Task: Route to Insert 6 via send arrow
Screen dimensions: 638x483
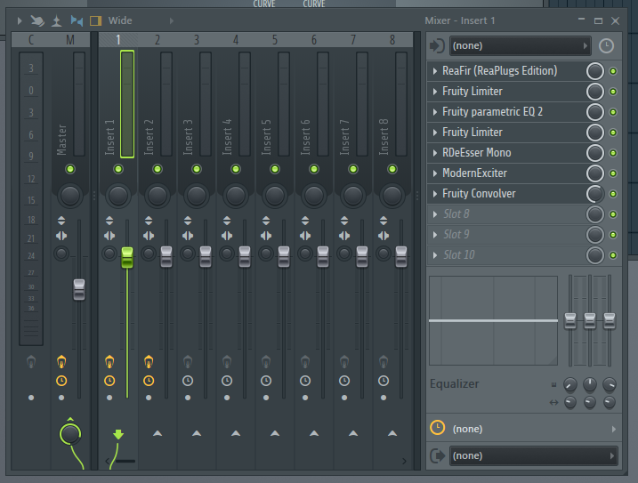Action: pos(314,433)
